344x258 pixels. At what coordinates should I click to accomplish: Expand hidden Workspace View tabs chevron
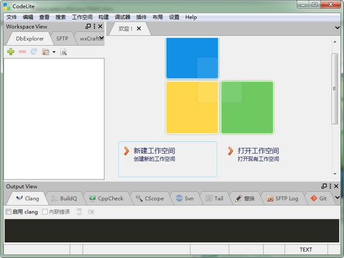(101, 38)
